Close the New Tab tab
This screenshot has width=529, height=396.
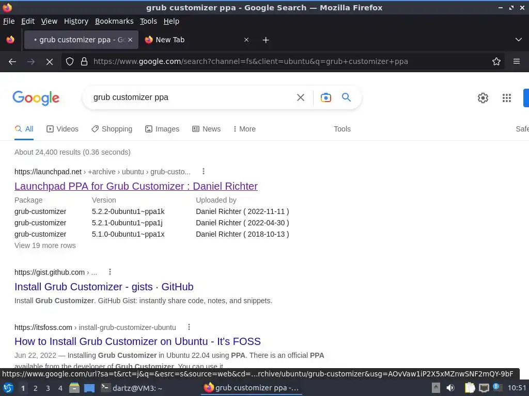tap(246, 40)
